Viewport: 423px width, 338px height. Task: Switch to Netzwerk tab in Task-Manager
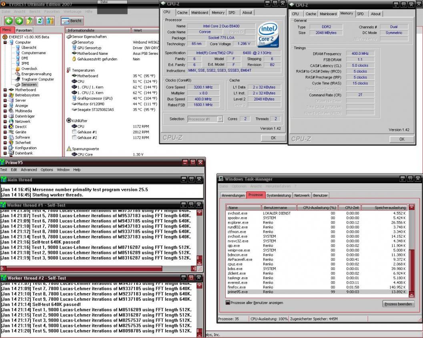302,196
